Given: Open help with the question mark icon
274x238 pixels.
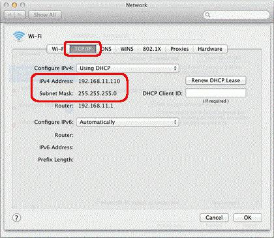Looking at the screenshot, I should click(16, 218).
